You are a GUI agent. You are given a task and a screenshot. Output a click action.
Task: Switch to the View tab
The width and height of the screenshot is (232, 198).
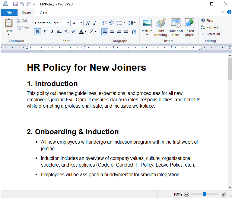pos(43,12)
